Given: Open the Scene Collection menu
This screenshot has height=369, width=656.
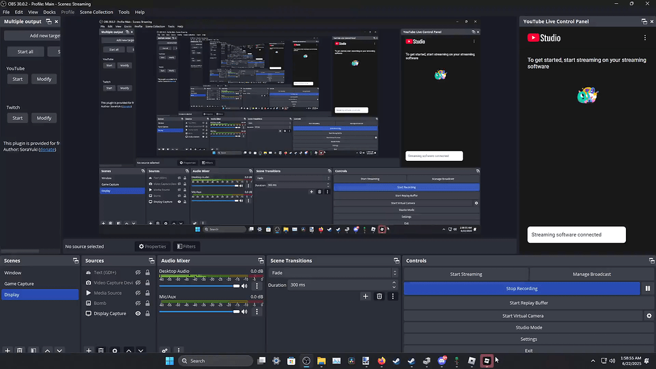Looking at the screenshot, I should click(x=96, y=12).
